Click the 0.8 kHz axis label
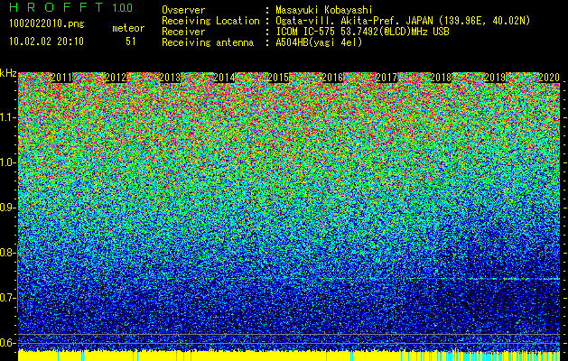568x361 pixels. [8, 253]
